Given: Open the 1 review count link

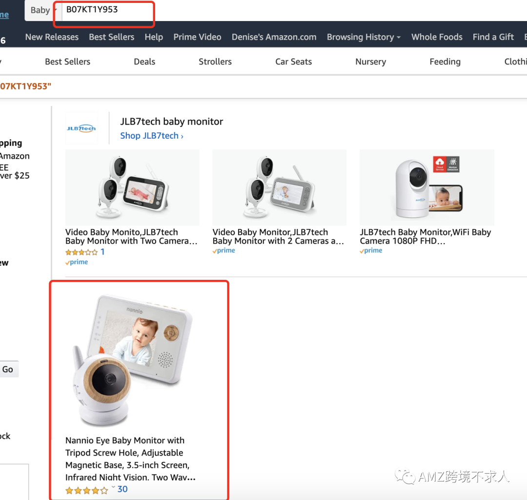Looking at the screenshot, I should point(102,252).
